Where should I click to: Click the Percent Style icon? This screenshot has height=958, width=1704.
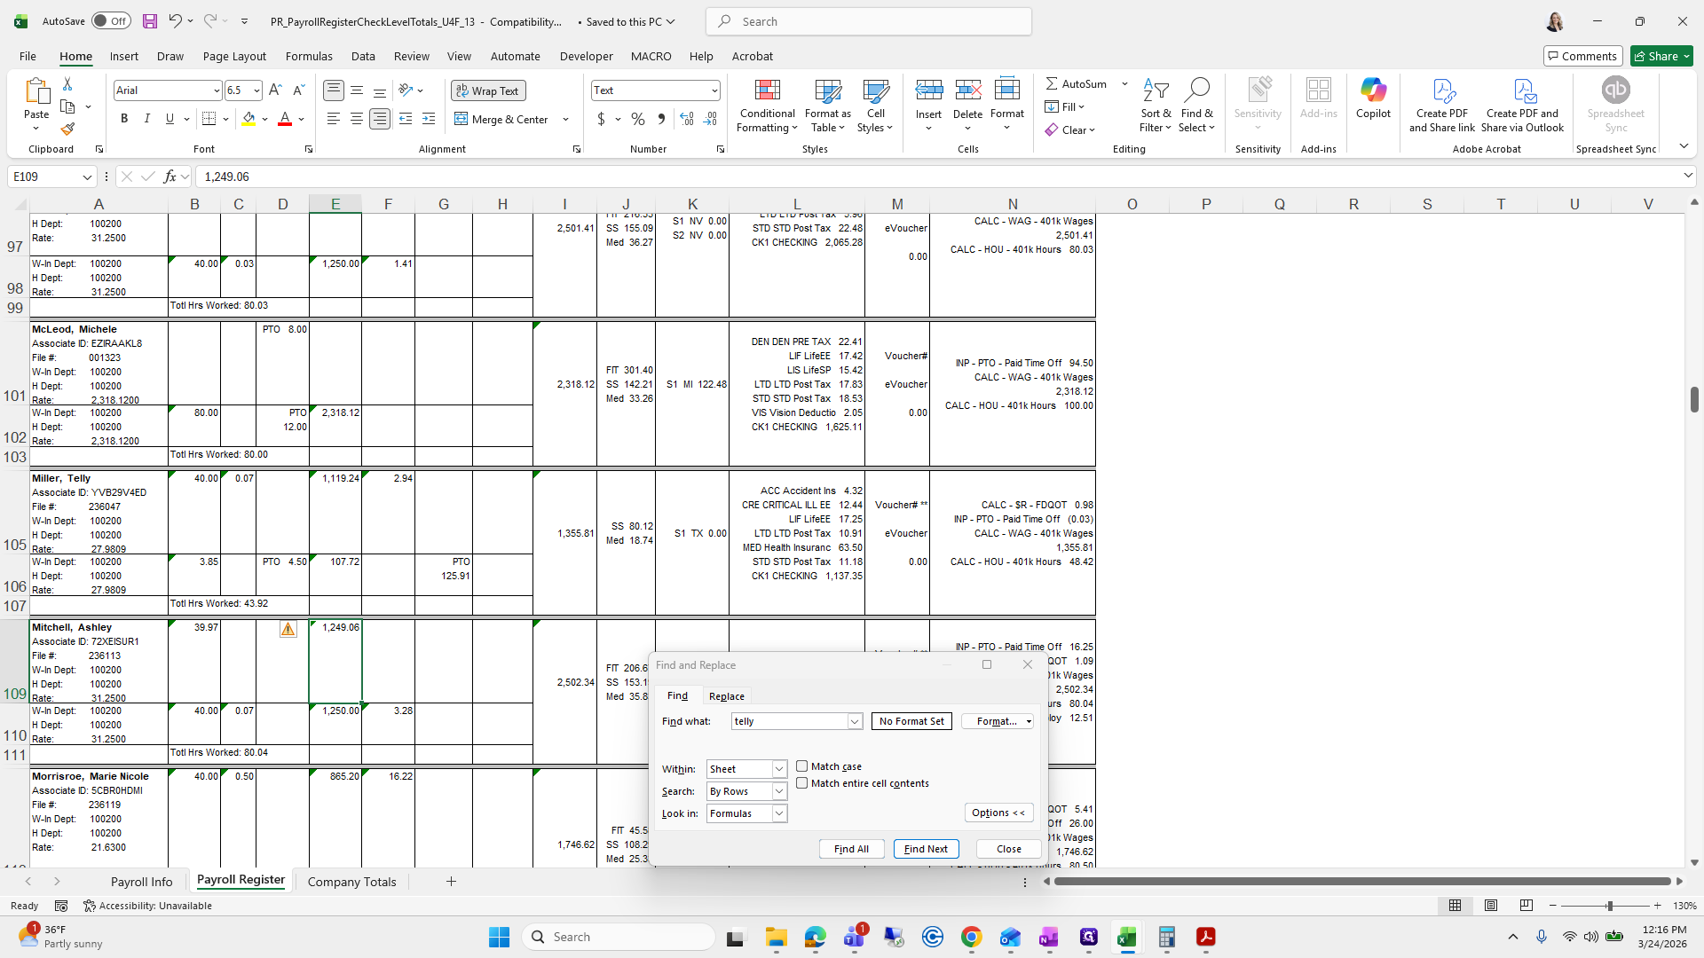pos(638,119)
